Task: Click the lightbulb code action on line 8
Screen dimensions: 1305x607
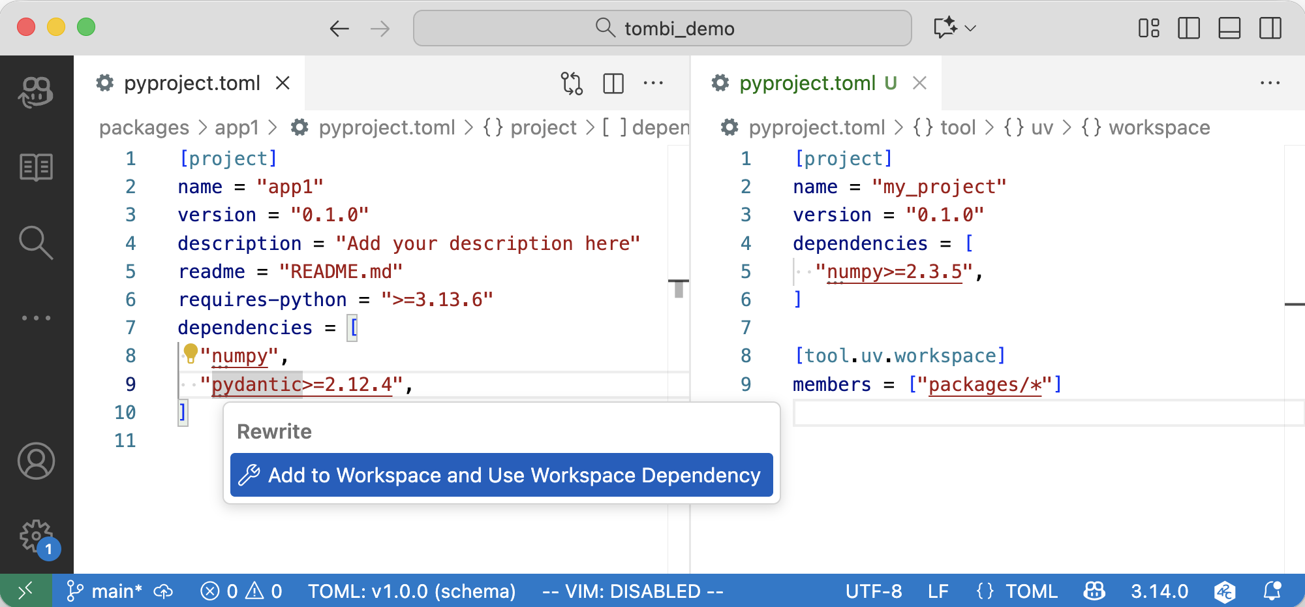Action: point(191,353)
